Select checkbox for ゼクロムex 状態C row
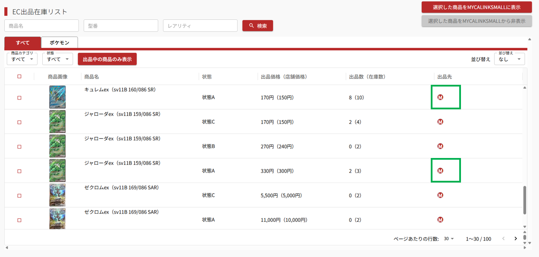Image resolution: width=539 pixels, height=257 pixels. point(19,195)
